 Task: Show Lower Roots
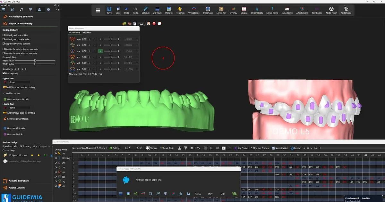(272, 10)
